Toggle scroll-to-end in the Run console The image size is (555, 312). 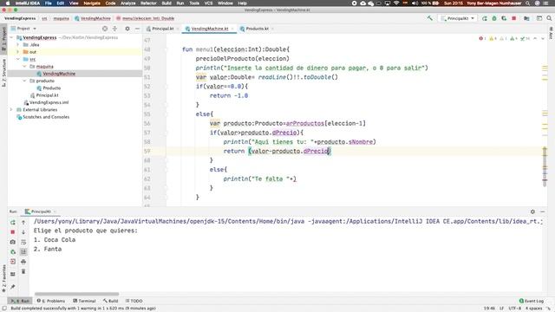(23, 252)
